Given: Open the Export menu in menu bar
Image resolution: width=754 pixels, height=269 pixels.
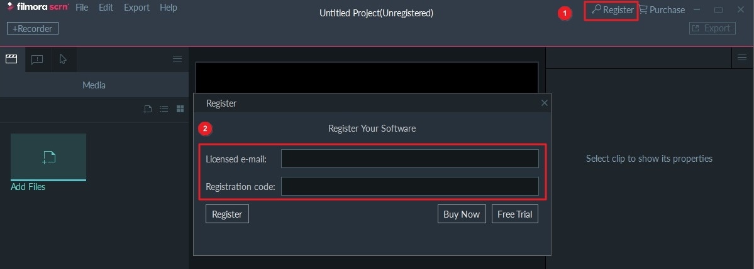Looking at the screenshot, I should [136, 8].
